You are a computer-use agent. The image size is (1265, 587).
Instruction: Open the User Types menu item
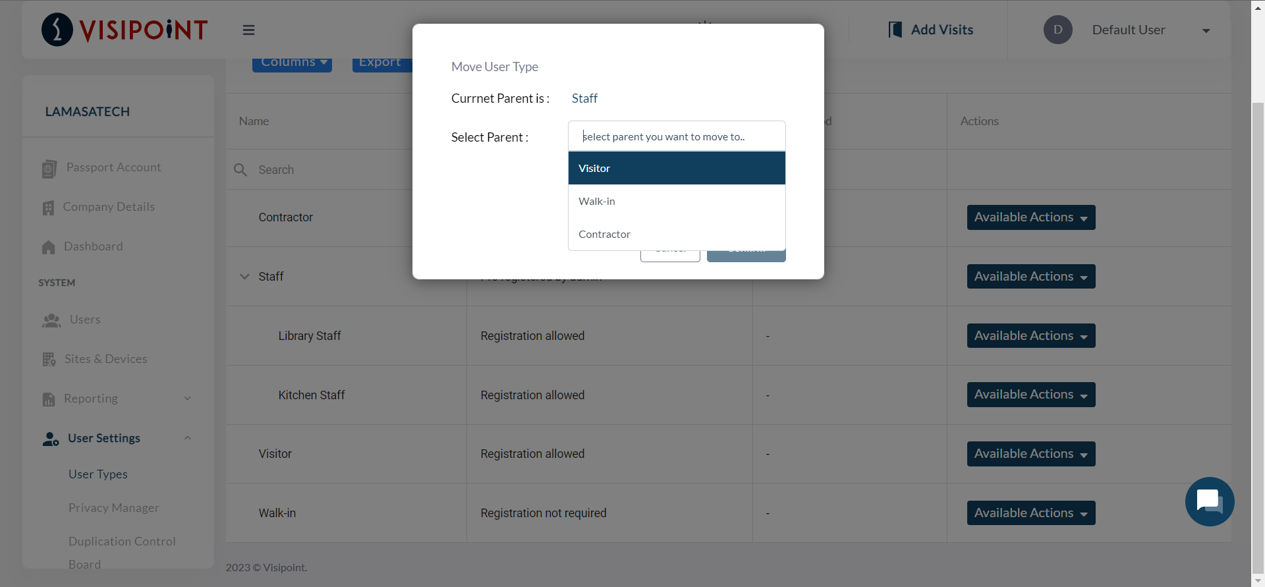click(x=98, y=474)
